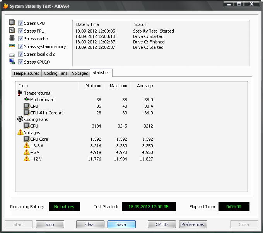The width and height of the screenshot is (263, 233).
Task: Click the Item column header
Action: tap(47, 86)
